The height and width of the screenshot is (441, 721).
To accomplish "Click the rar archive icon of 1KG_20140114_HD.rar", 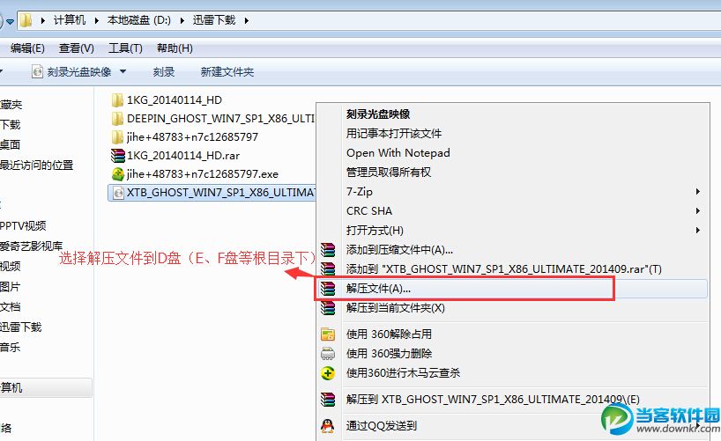I will pyautogui.click(x=118, y=155).
